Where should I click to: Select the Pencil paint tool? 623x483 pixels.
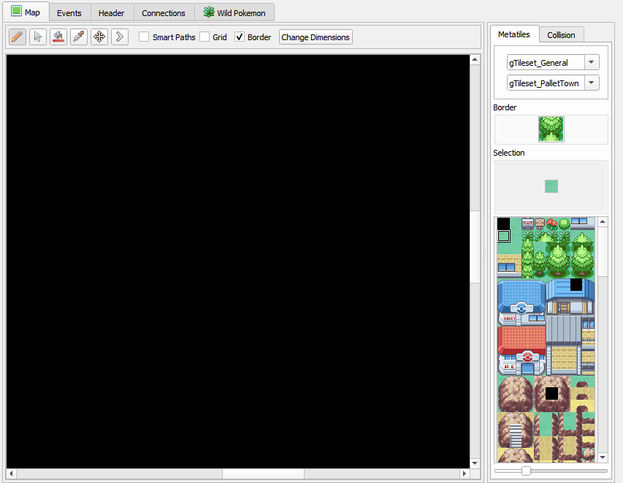(18, 37)
